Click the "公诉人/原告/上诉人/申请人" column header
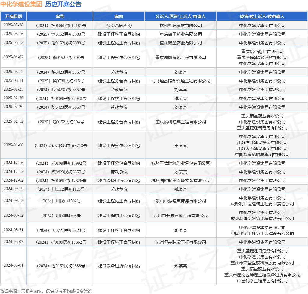 click(180, 16)
